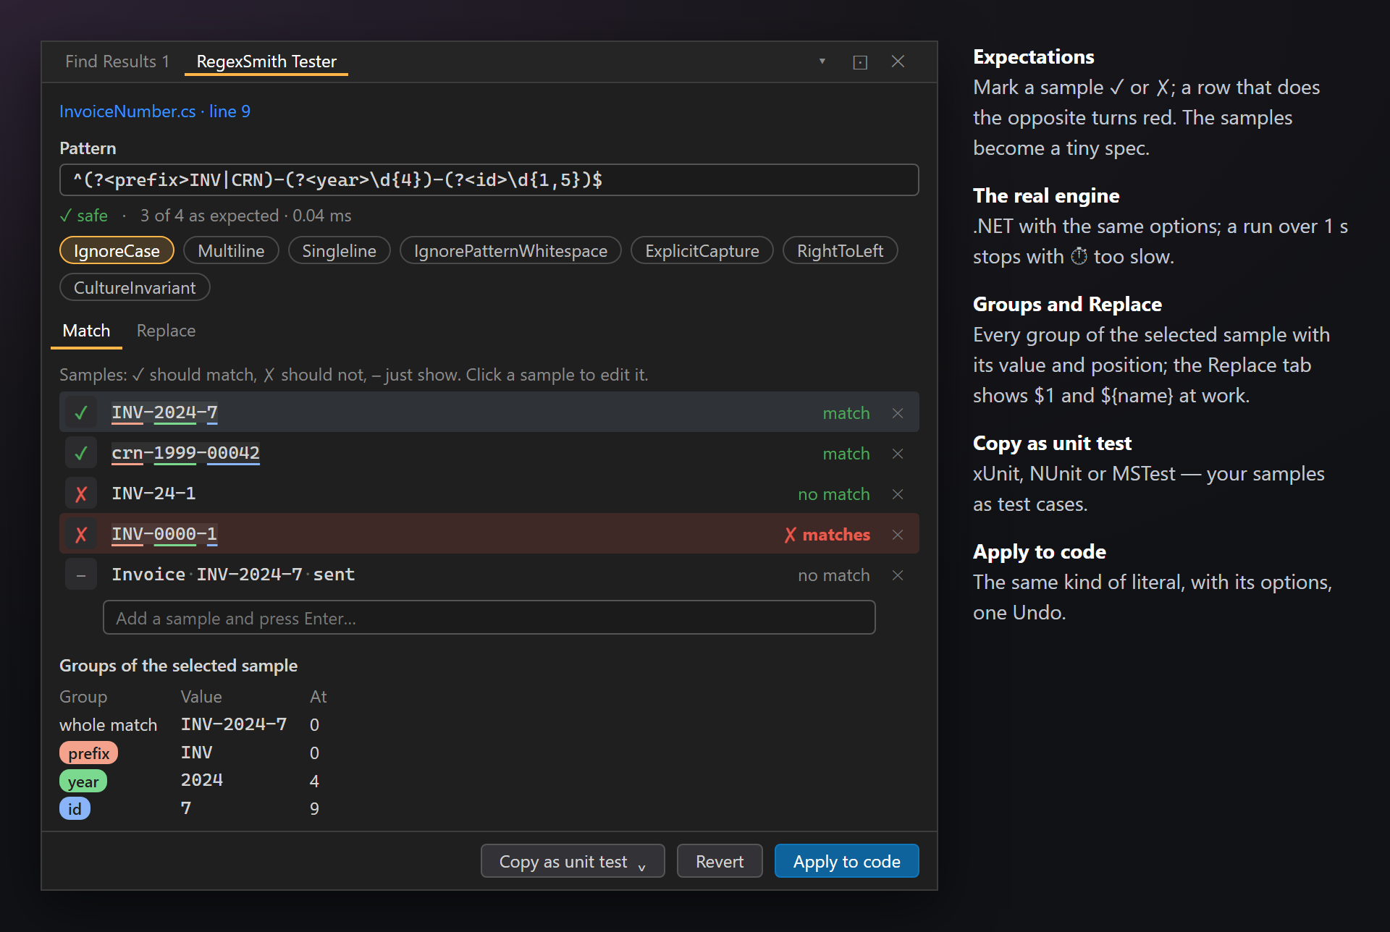Select the RegexSmith Tester tab
Screen dimensions: 1390x932
click(x=266, y=62)
